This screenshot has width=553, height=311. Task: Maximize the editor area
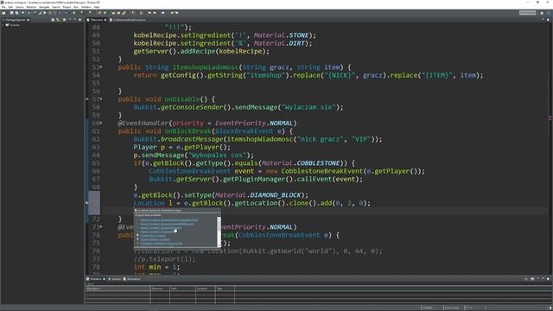(x=548, y=19)
